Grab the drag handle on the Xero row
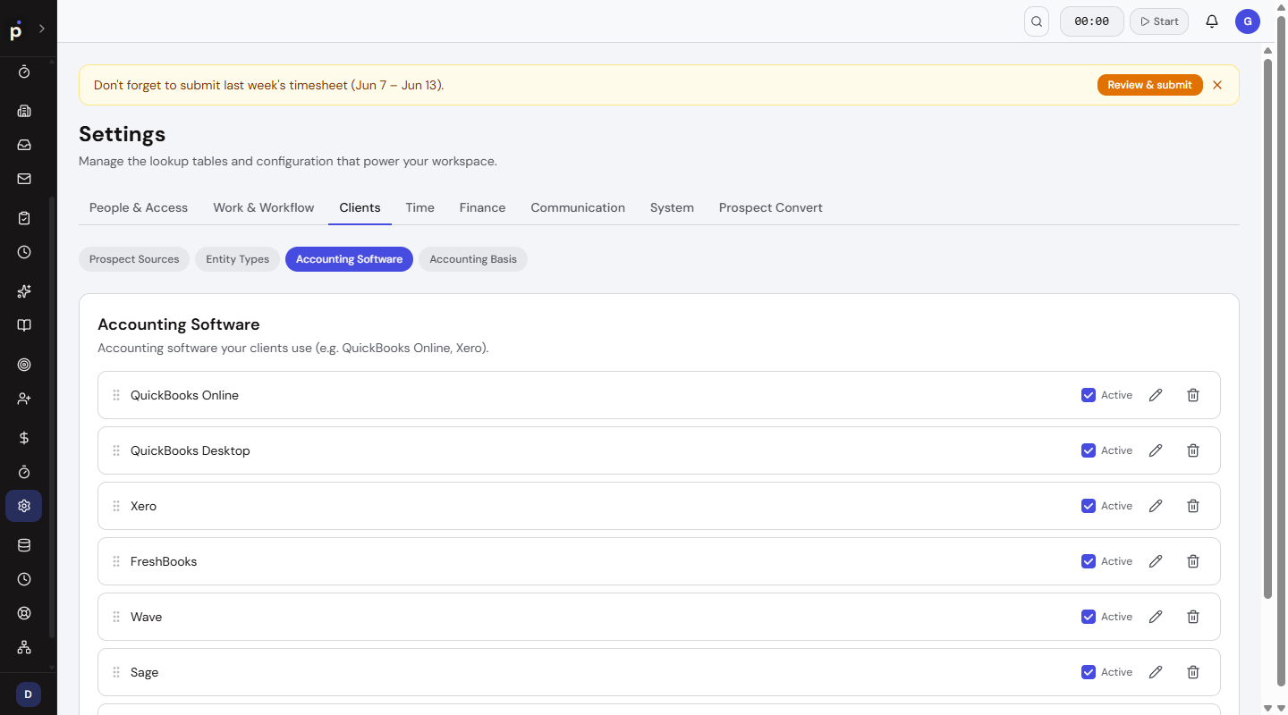The image size is (1288, 715). [116, 506]
